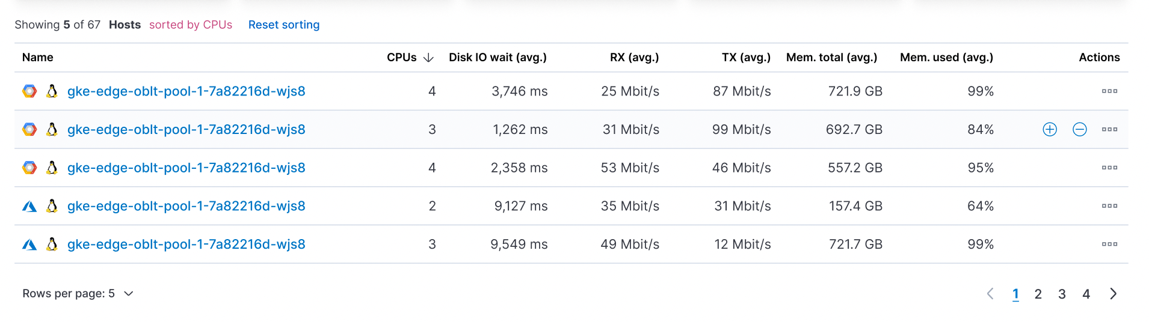Screen dimensions: 1149x322
Task: Jump to page 4 of hosts
Action: (1086, 294)
